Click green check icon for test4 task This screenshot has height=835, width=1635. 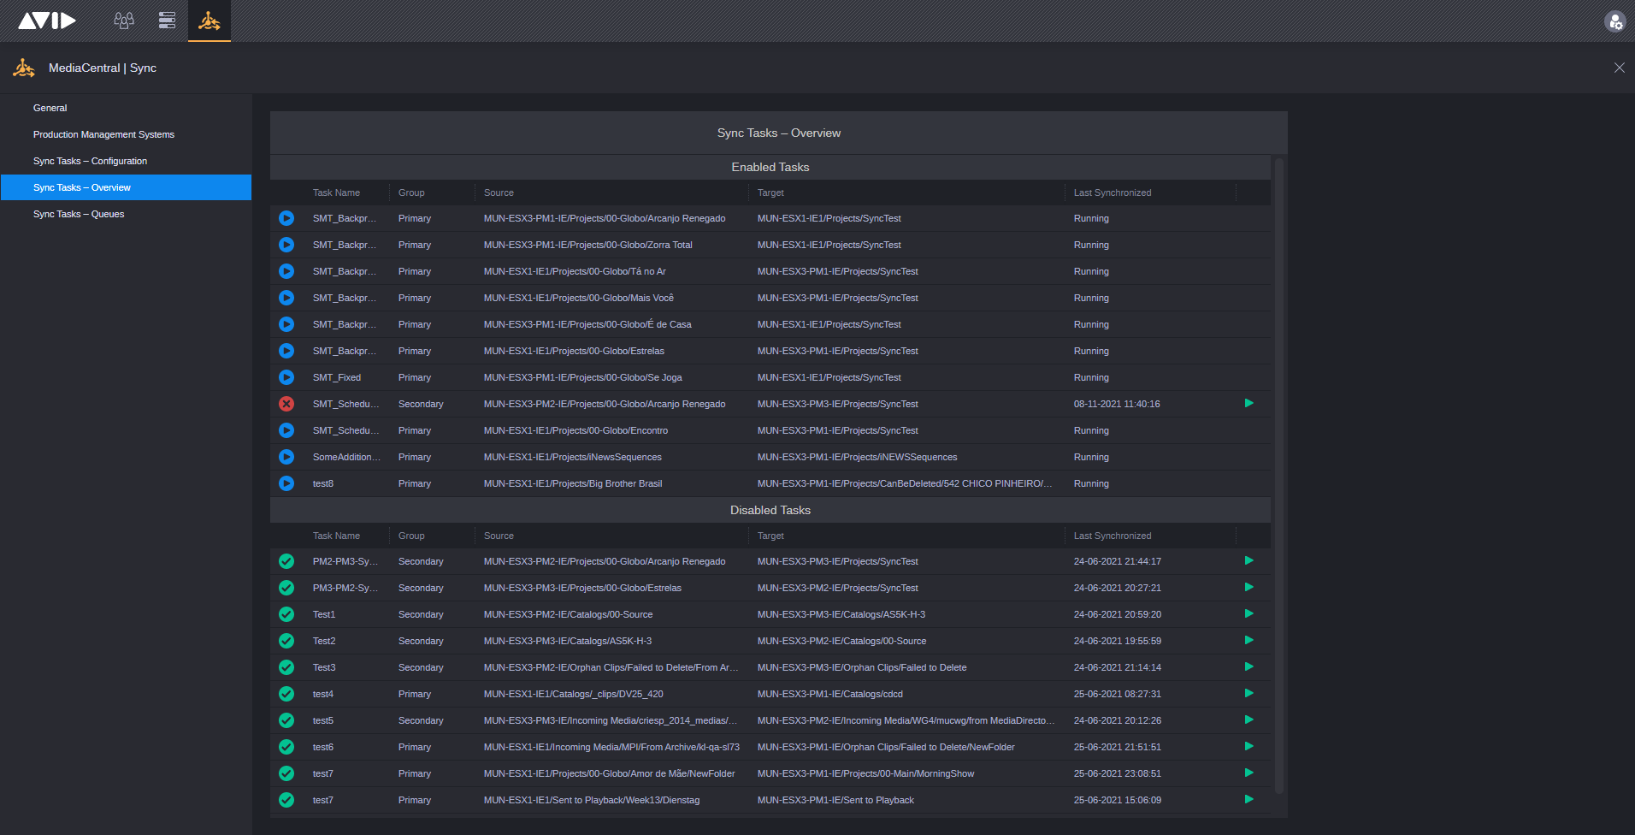(x=286, y=694)
